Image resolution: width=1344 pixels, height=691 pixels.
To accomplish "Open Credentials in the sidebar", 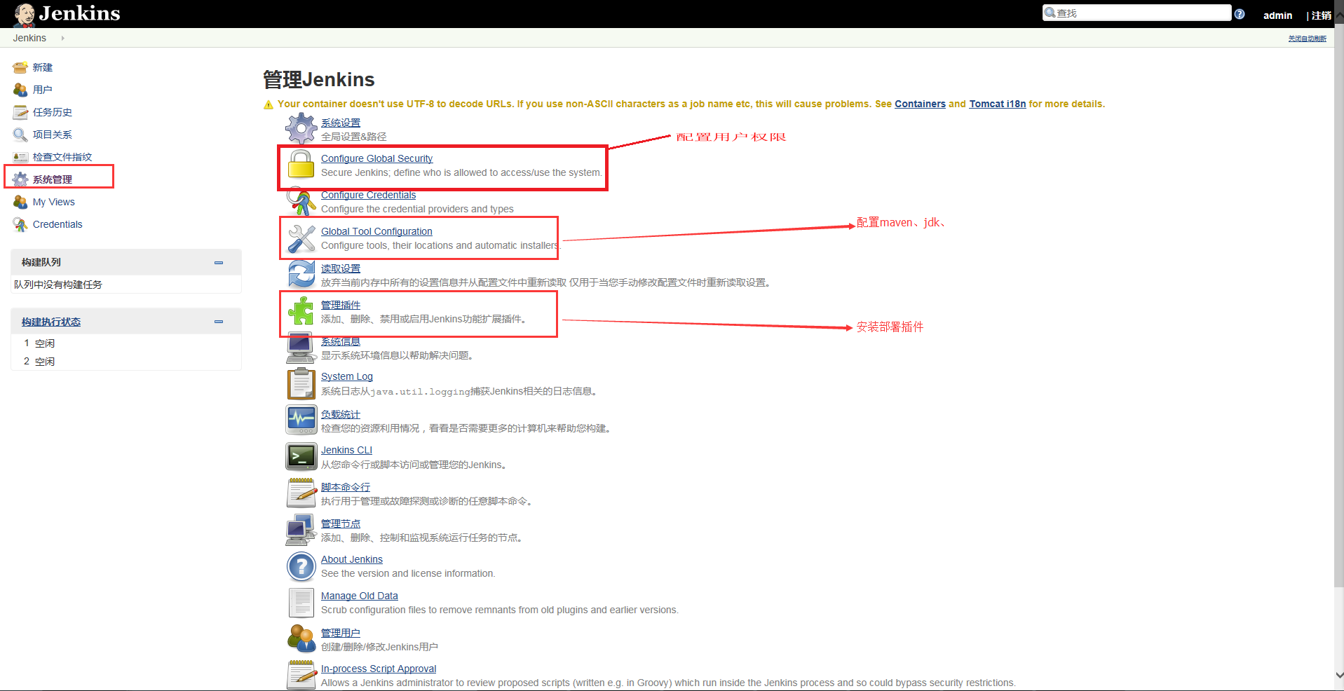I will tap(57, 224).
